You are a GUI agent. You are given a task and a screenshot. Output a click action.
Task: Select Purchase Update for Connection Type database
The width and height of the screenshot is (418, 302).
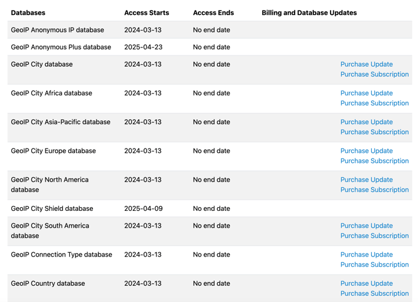(x=366, y=255)
